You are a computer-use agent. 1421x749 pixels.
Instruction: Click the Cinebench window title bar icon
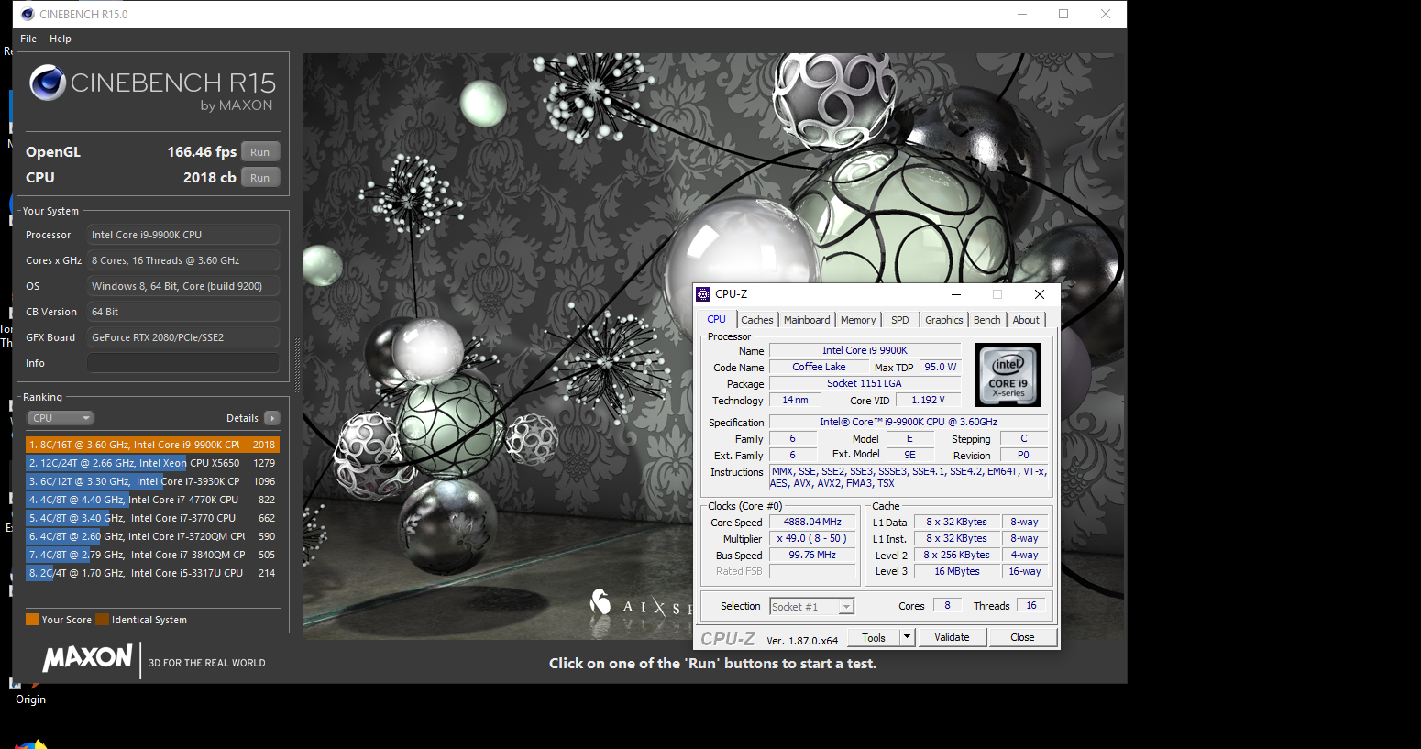pyautogui.click(x=28, y=14)
